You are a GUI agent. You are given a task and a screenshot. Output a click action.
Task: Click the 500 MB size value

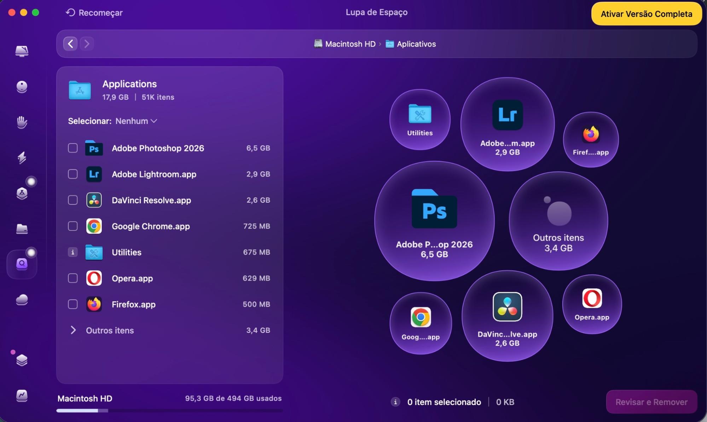click(x=256, y=304)
